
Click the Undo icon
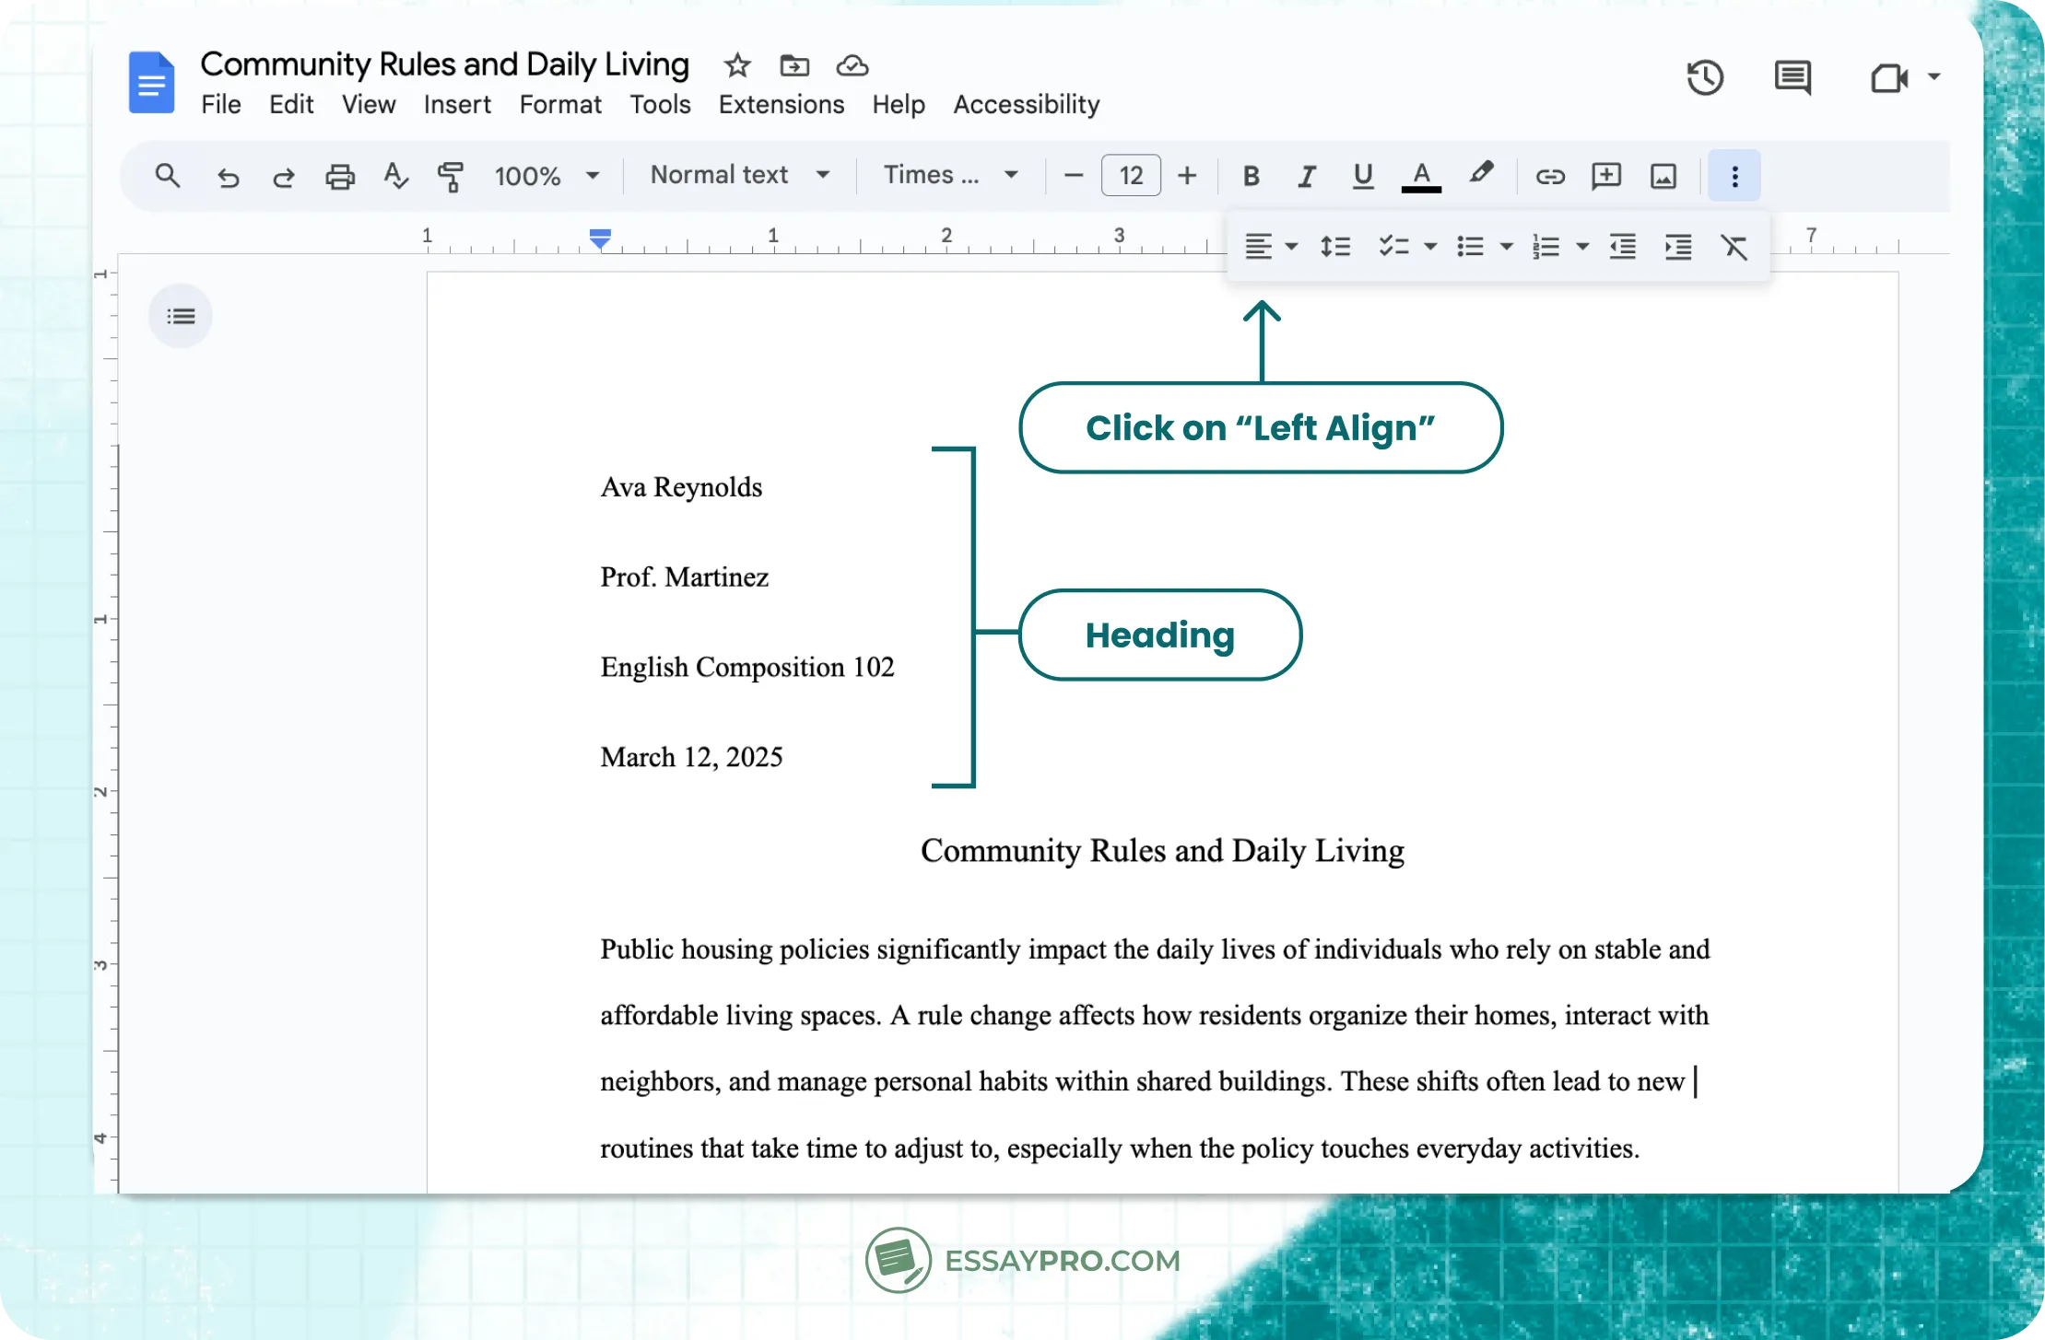tap(228, 176)
